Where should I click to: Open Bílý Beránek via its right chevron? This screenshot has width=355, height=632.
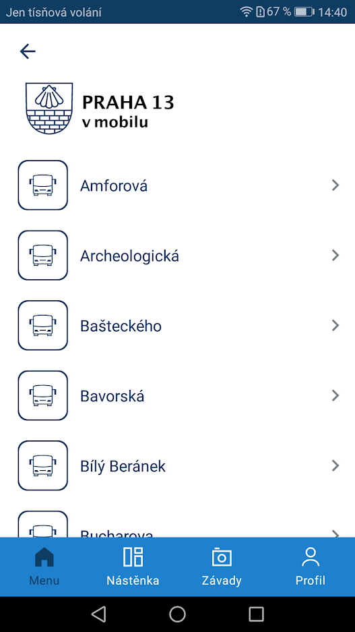335,465
